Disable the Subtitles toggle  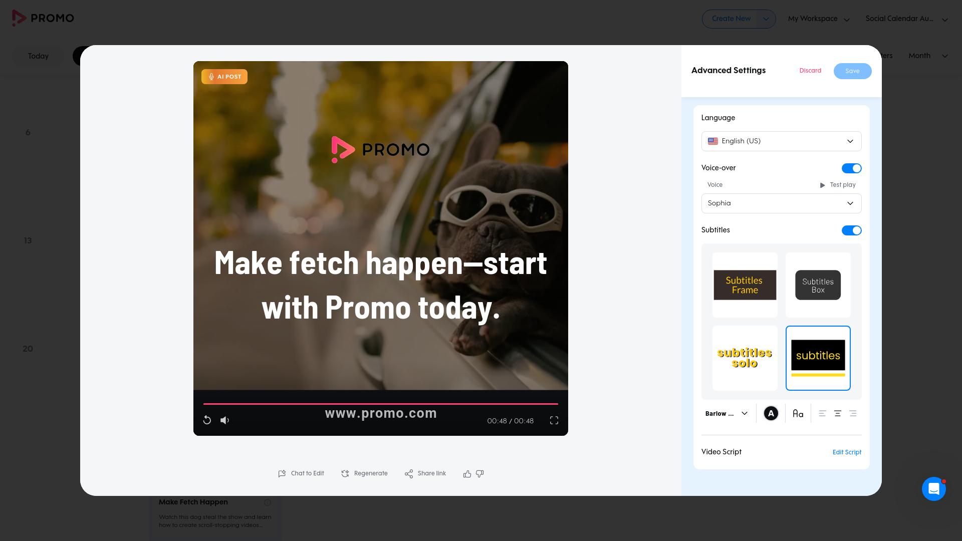tap(851, 230)
